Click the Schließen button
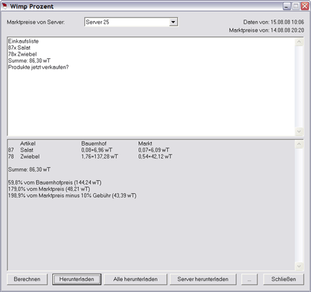Screen dimensions: 311x292 [284, 279]
